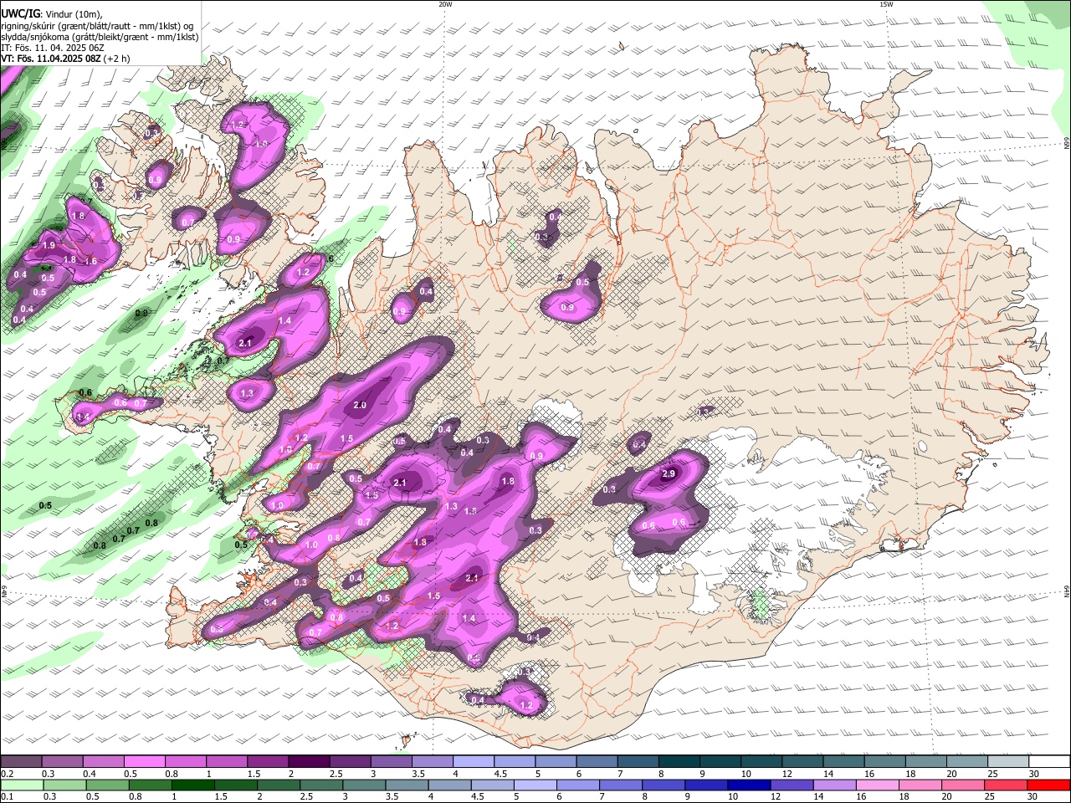
Task: Click the 'slydda/snjókoma (grátt/bleikt/grænt' description line
Action: tap(100, 37)
